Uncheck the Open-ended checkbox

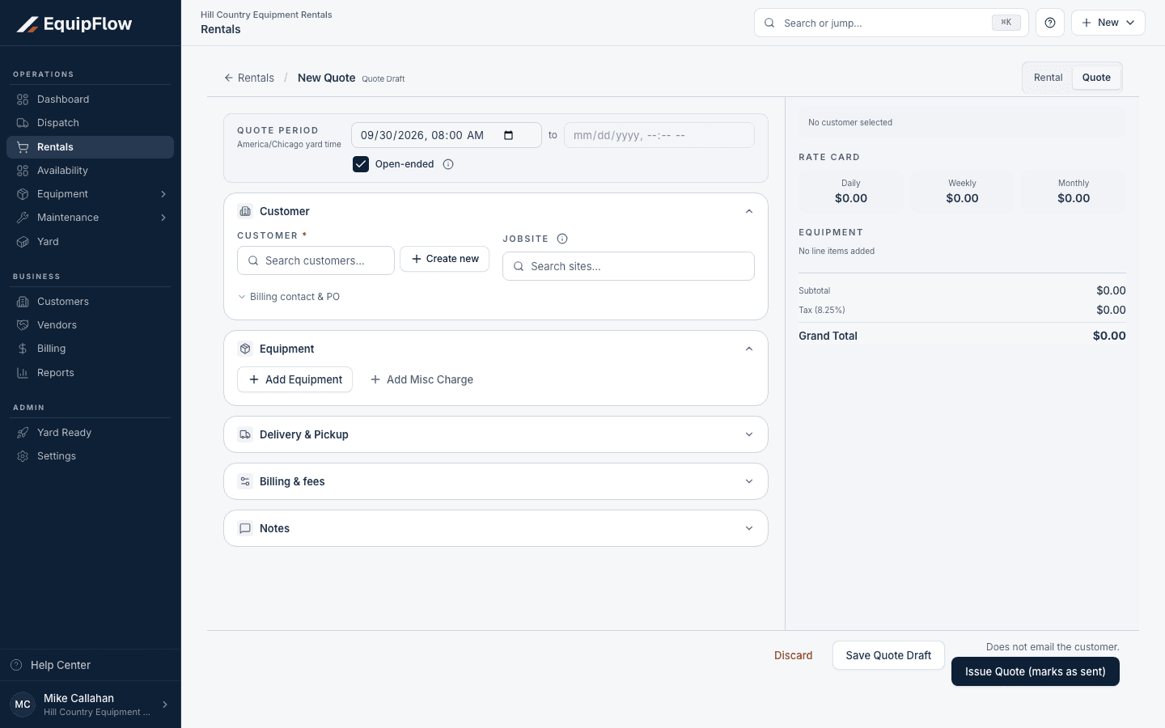[x=361, y=164]
